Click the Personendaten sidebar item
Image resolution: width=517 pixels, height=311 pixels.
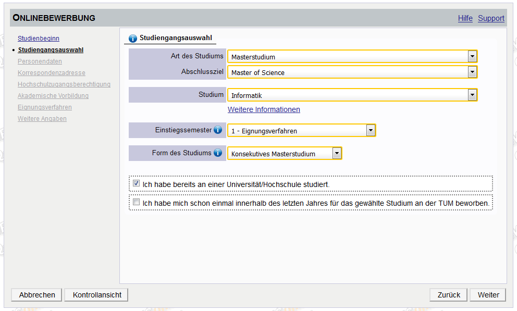click(x=40, y=61)
